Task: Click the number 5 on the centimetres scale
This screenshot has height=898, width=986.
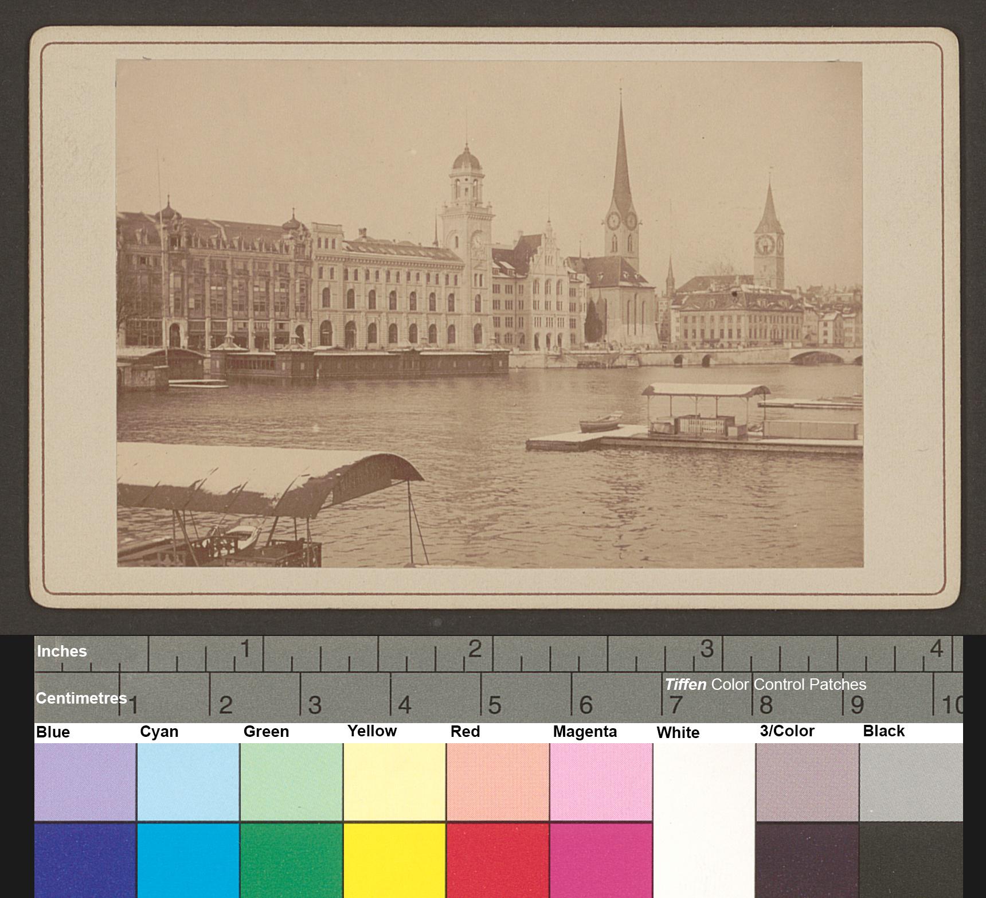Action: (x=495, y=705)
